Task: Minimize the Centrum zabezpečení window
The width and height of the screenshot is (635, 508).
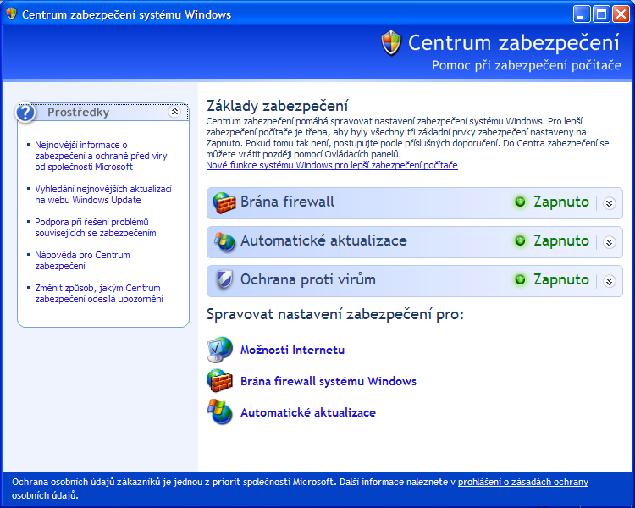Action: [x=582, y=14]
